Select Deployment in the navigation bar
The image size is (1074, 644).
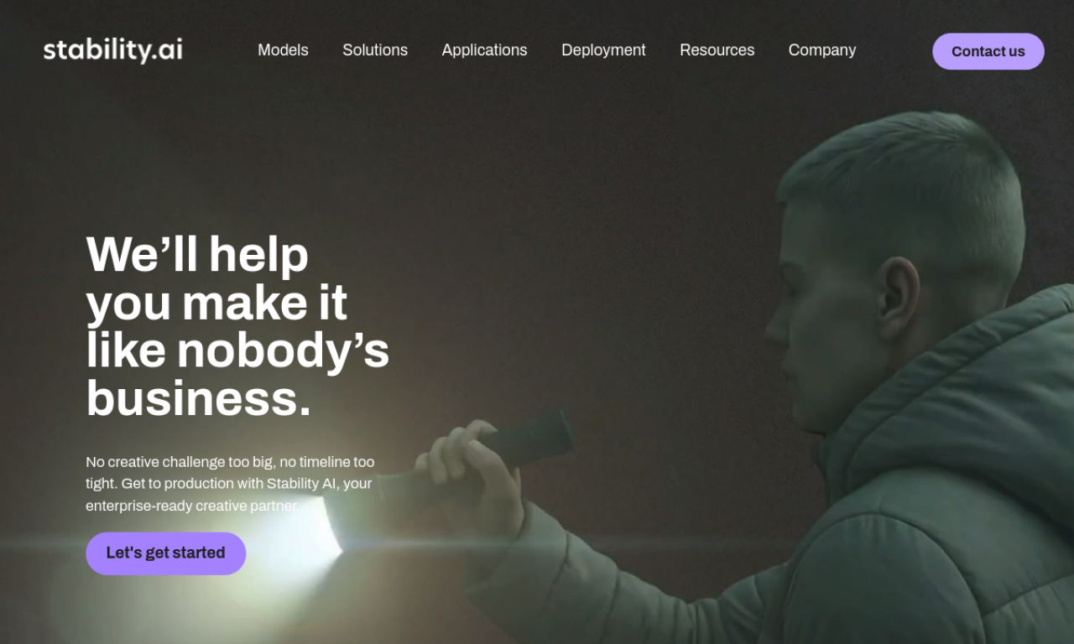point(603,50)
